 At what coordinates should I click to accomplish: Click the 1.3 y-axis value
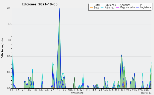click(x=9, y=40)
